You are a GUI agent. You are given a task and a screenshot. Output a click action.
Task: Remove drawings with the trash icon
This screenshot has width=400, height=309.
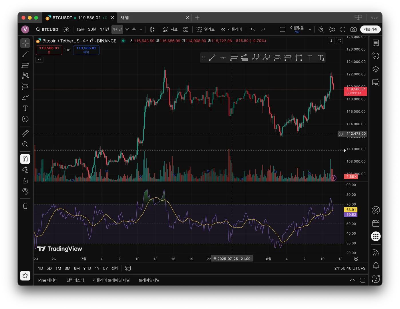[25, 206]
